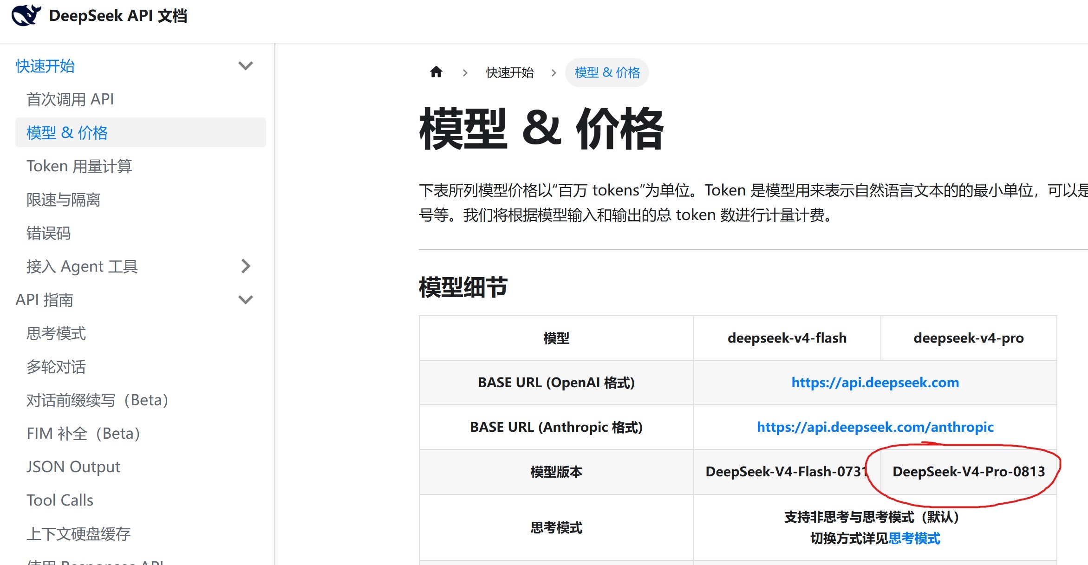Open 首次调用 API page
The image size is (1088, 565).
click(x=70, y=99)
